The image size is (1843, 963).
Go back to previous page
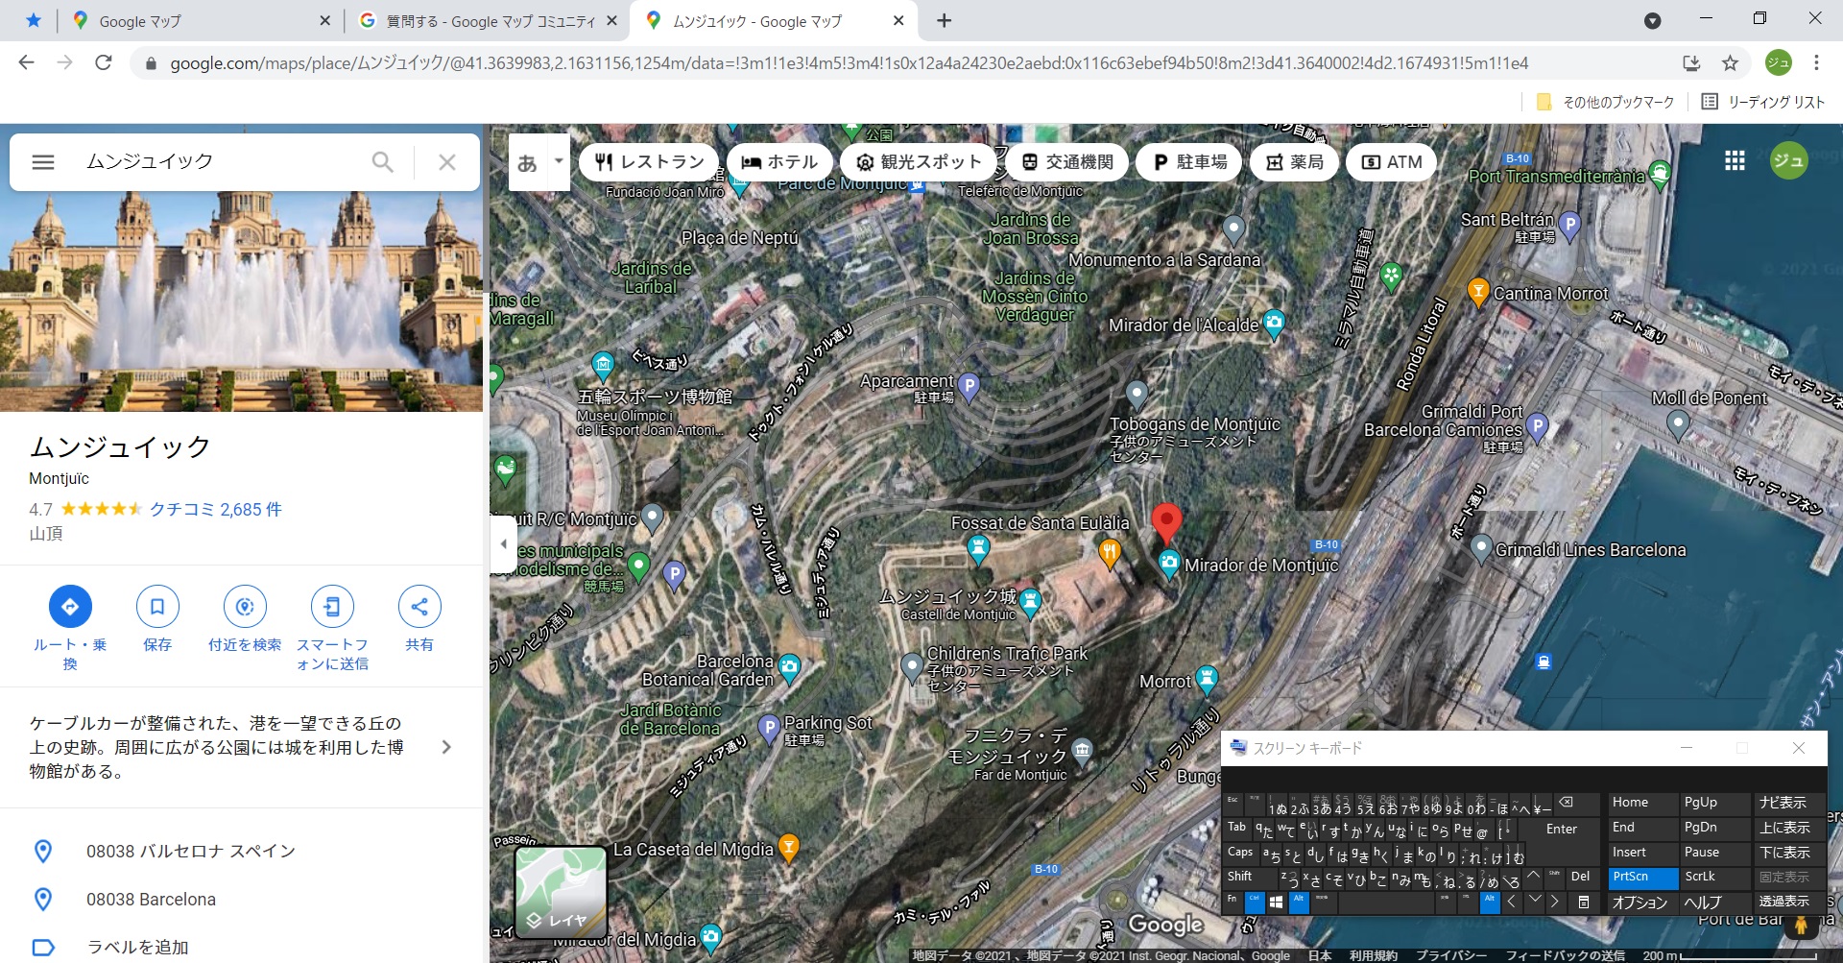[26, 62]
